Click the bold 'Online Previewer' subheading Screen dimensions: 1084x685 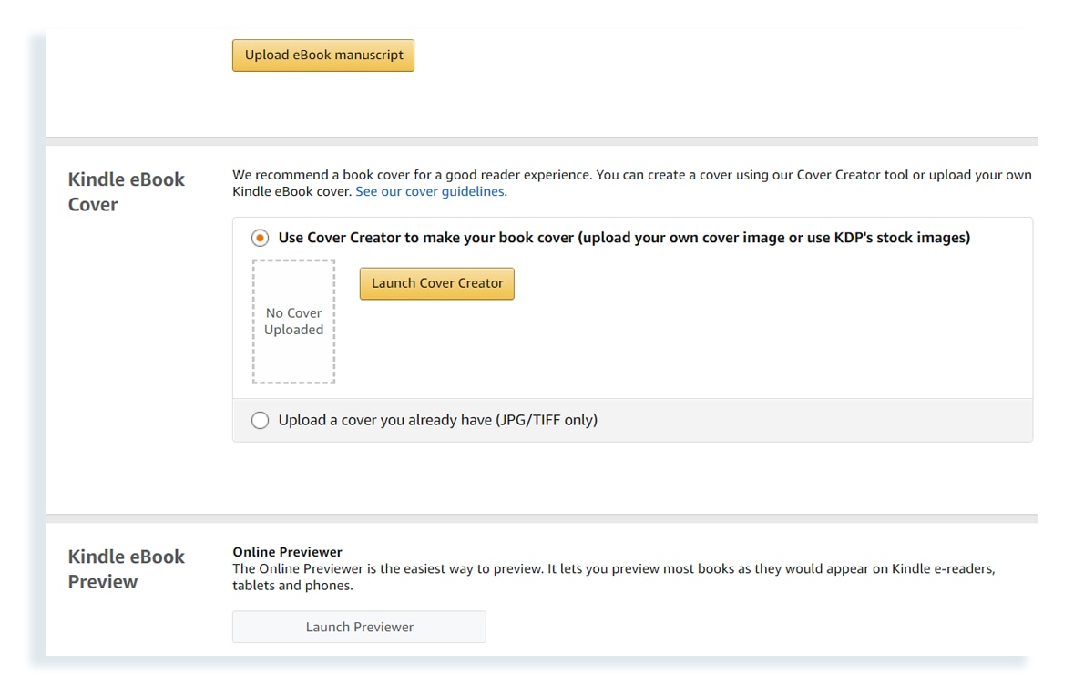click(287, 552)
